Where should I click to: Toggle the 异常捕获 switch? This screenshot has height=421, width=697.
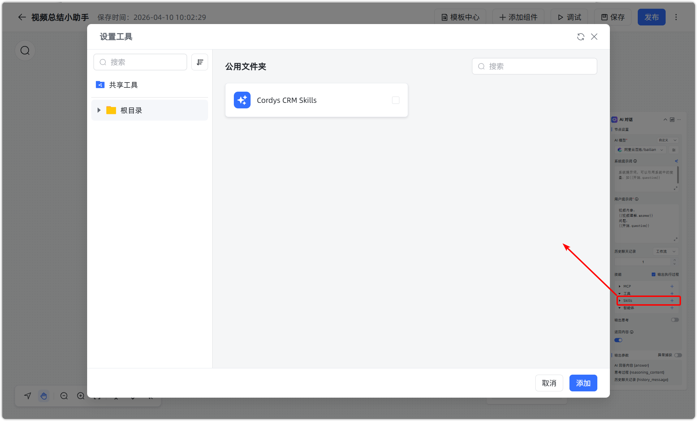click(678, 355)
